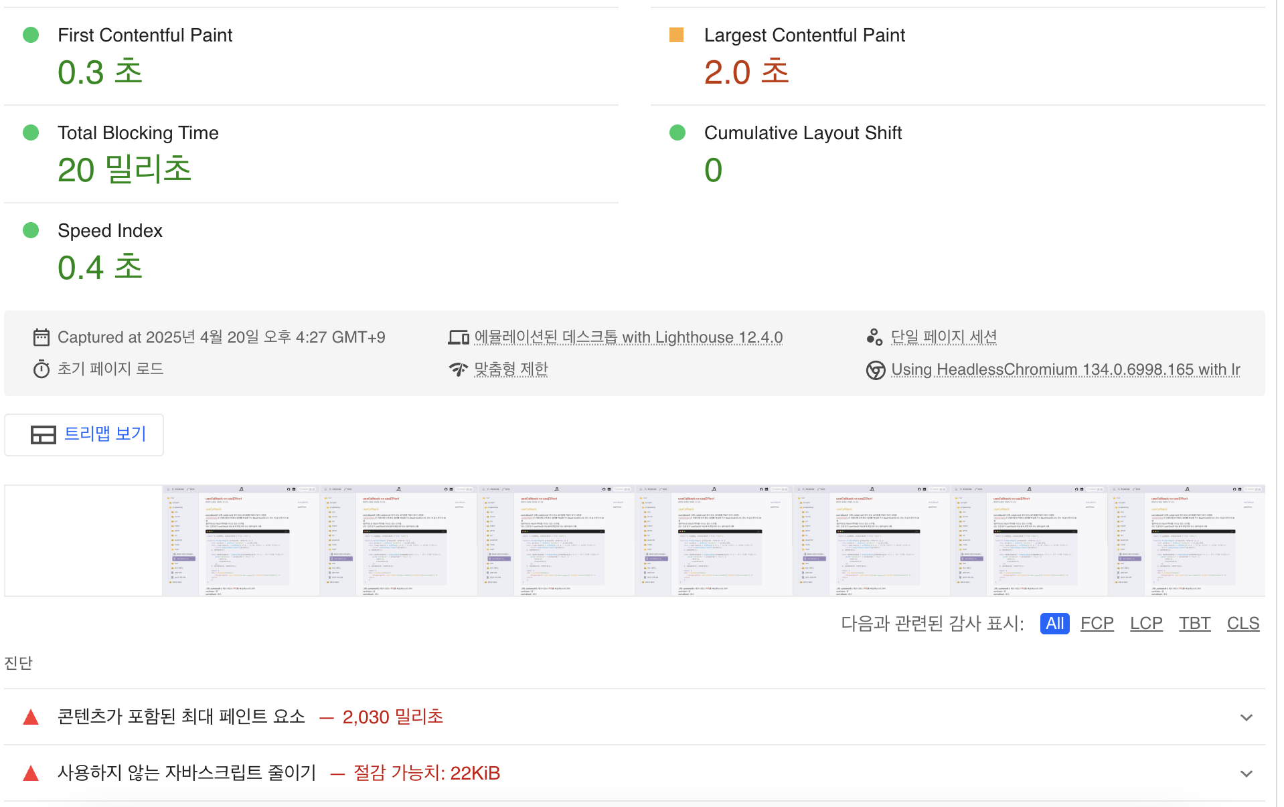The width and height of the screenshot is (1284, 807).
Task: Click the network throttling signal icon
Action: click(459, 369)
